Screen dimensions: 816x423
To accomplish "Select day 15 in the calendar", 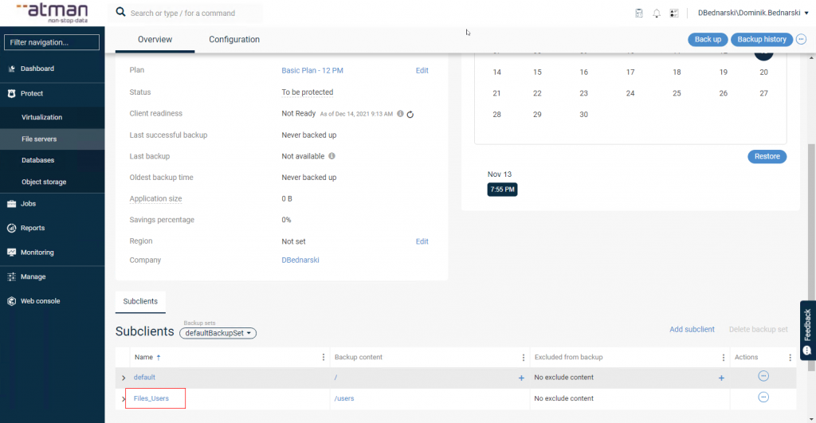I will (x=537, y=72).
